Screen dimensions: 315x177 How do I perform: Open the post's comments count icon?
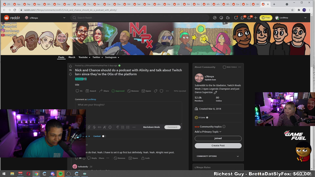click(x=79, y=91)
